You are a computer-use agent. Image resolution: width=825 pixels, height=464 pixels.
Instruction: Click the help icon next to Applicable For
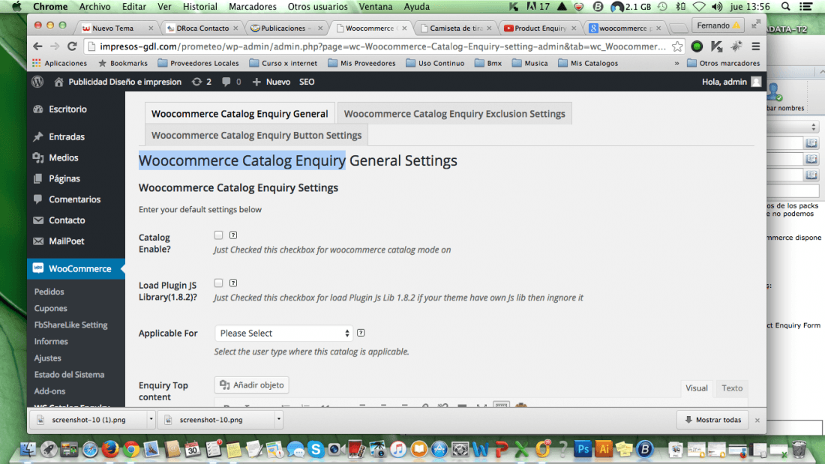click(361, 333)
